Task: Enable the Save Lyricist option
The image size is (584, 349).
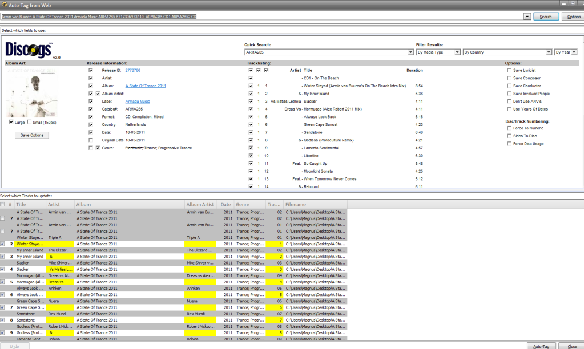Action: click(x=509, y=70)
